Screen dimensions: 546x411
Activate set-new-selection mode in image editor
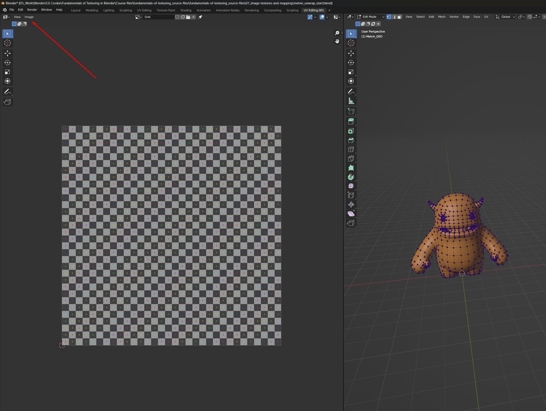pyautogui.click(x=14, y=24)
